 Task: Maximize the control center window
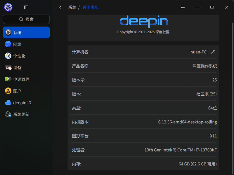tap(212, 7)
